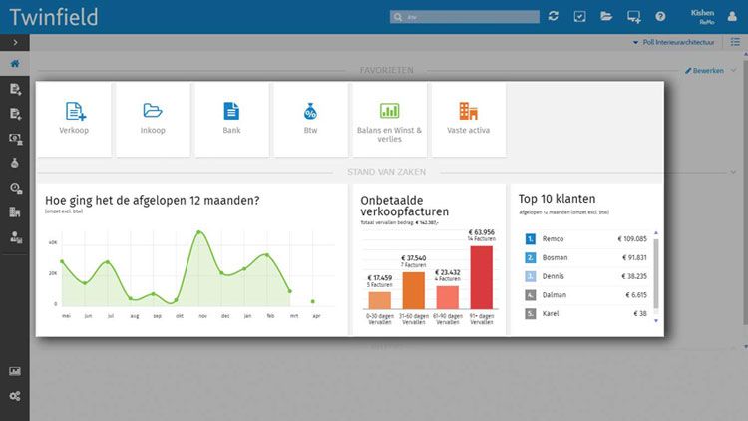Click the 61-90 dagen vervallen bar
The width and height of the screenshot is (748, 421).
(x=448, y=298)
